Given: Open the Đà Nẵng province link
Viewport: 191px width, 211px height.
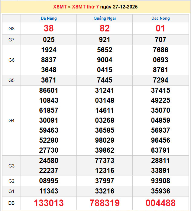Looking at the screenshot, I should tap(49, 18).
